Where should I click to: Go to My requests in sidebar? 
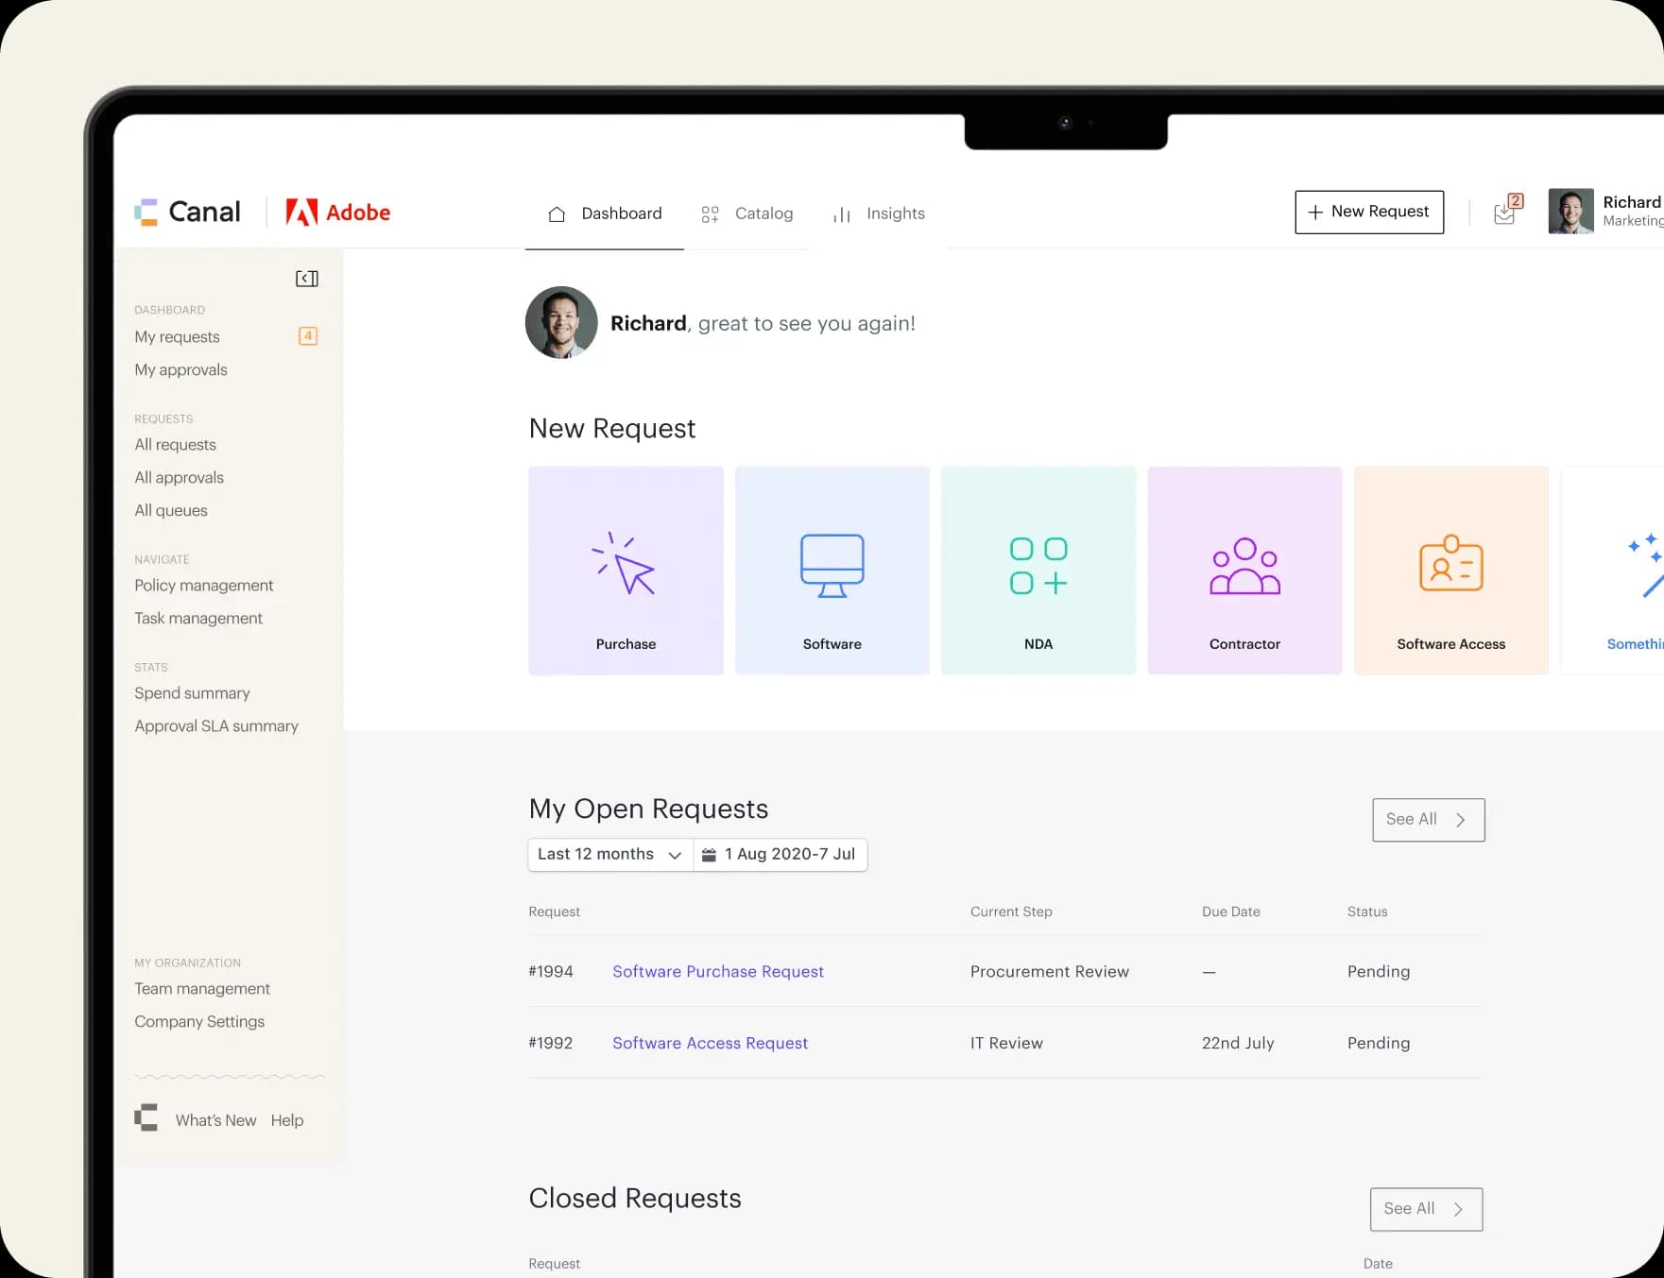coord(178,337)
